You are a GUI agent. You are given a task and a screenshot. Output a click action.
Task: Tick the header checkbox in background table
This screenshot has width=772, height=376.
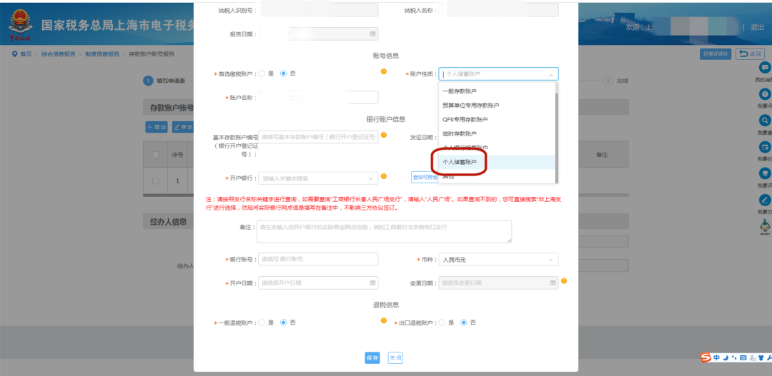click(156, 155)
